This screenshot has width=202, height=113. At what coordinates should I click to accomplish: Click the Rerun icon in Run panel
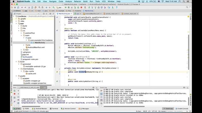point(15,91)
